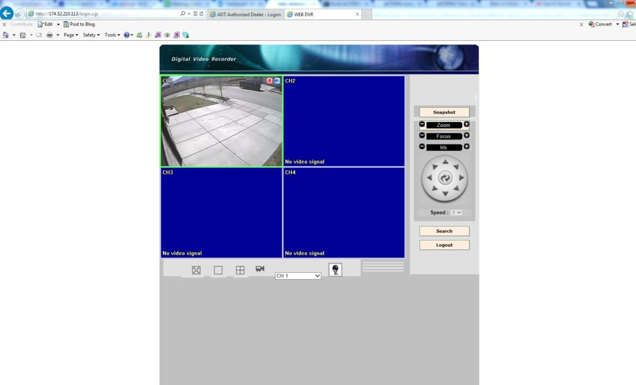Increase Zoom with the plus control
The image size is (636, 385).
click(466, 124)
